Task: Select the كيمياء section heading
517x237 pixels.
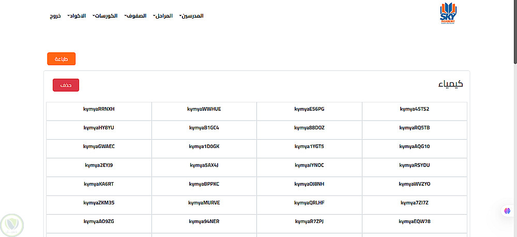Action: pos(450,84)
